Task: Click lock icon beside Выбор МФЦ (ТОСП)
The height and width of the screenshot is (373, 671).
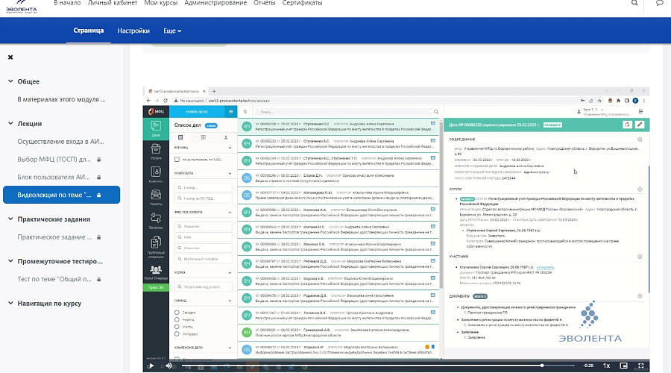Action: click(x=99, y=160)
